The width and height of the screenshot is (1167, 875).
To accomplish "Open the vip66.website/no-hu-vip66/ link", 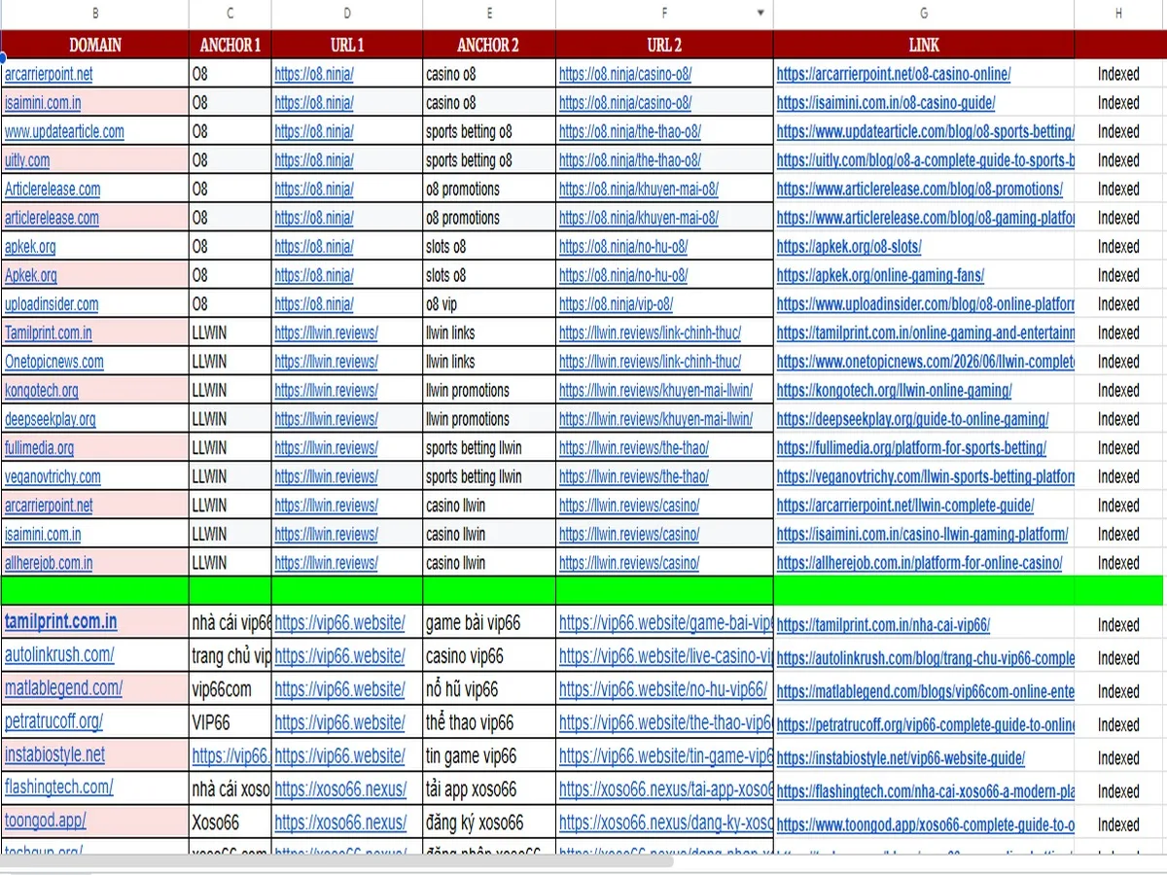I will pyautogui.click(x=663, y=689).
